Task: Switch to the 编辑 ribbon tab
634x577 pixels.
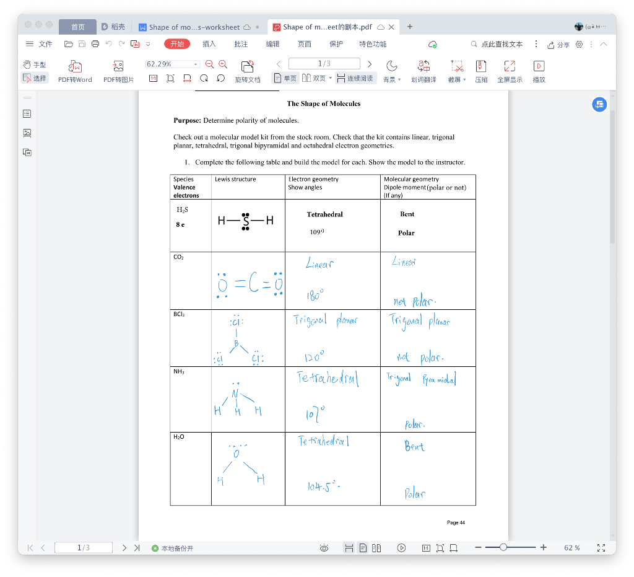Action: coord(272,44)
